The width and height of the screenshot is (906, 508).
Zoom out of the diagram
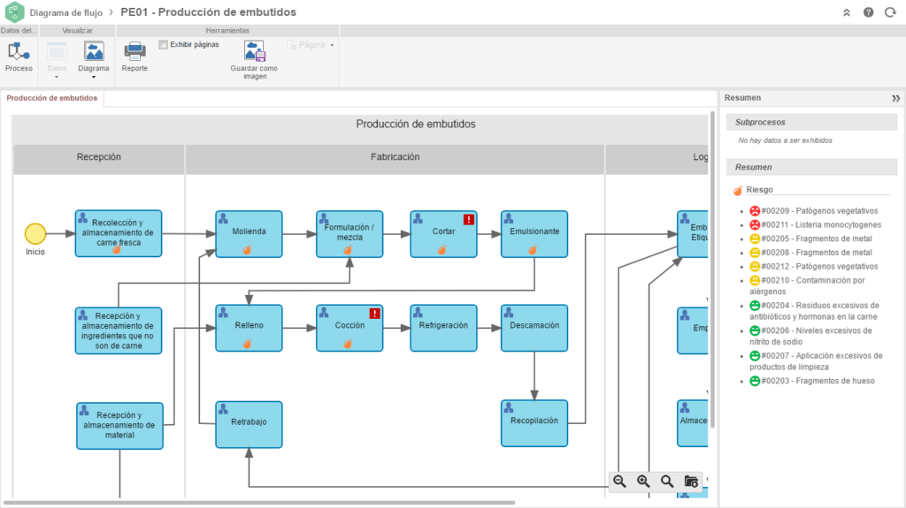coord(619,481)
